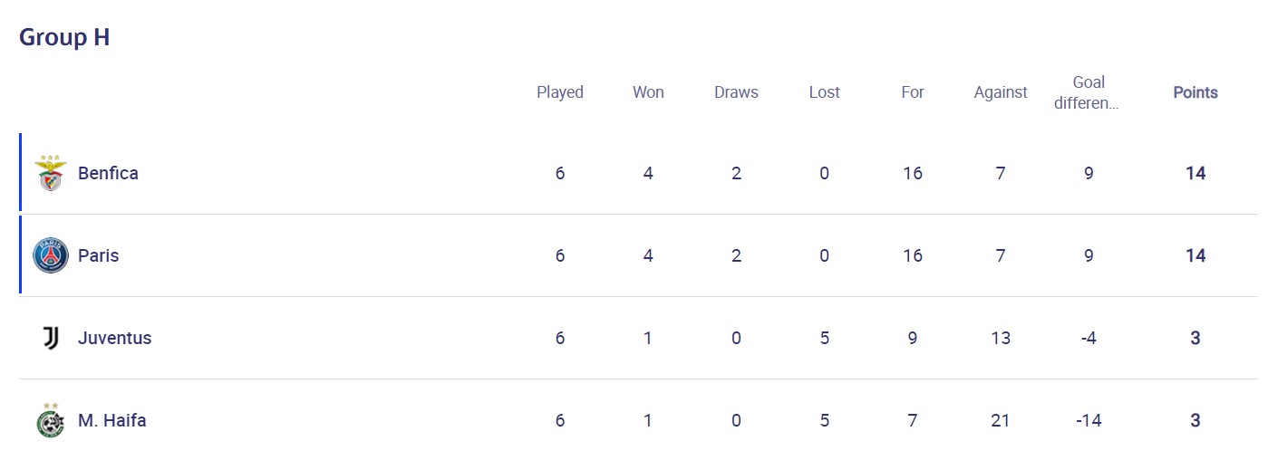Image resolution: width=1268 pixels, height=470 pixels.
Task: Click the Group H heading
Action: click(x=64, y=37)
